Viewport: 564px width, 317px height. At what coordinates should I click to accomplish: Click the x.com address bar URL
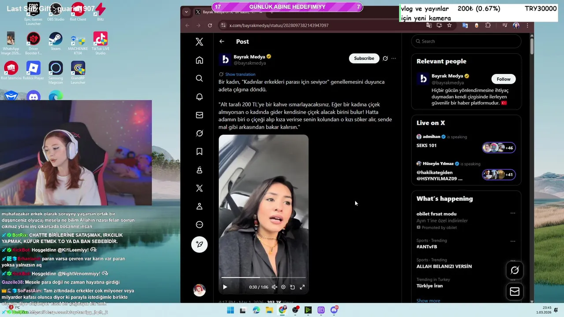[x=279, y=26]
